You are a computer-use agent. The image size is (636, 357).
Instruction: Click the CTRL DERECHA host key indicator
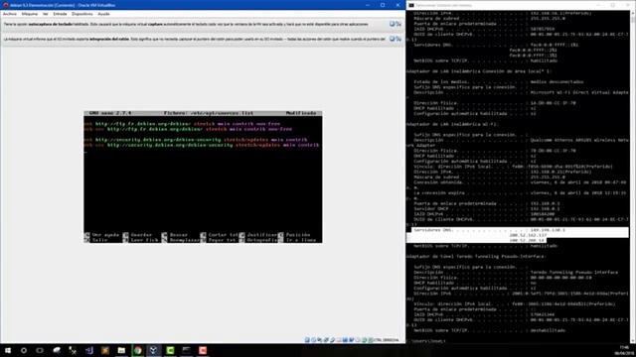tap(387, 340)
